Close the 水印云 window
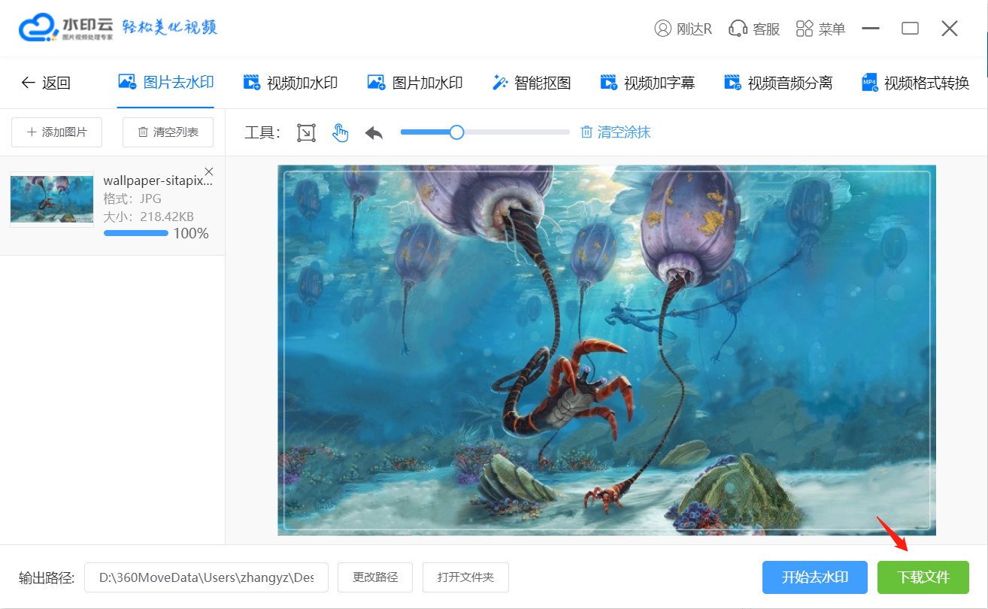The image size is (988, 609). pyautogui.click(x=950, y=29)
